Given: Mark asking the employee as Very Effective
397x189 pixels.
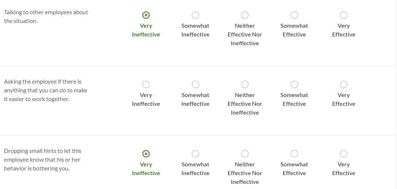Looking at the screenshot, I should point(343,84).
